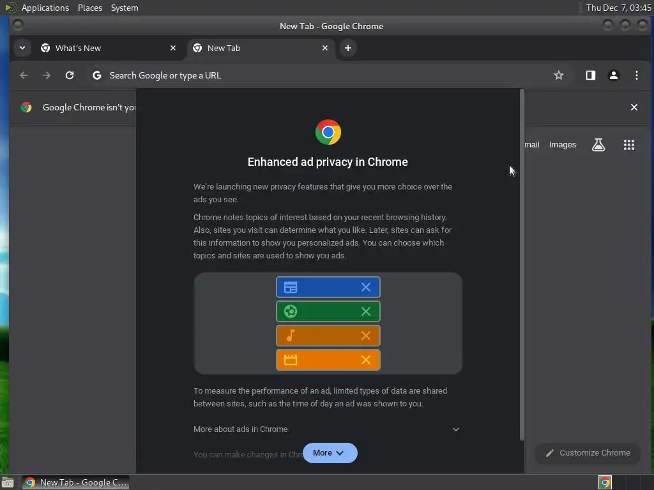Open the profile avatar menu
The height and width of the screenshot is (490, 654).
click(614, 75)
